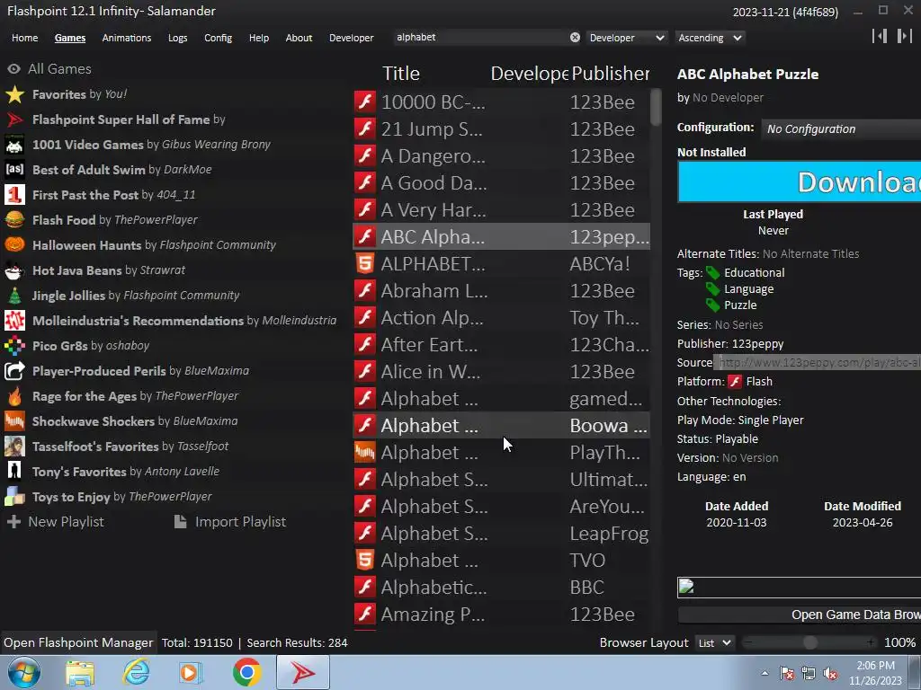This screenshot has width=921, height=690.
Task: Select the Alphabetic... BBC row
Action: click(502, 588)
